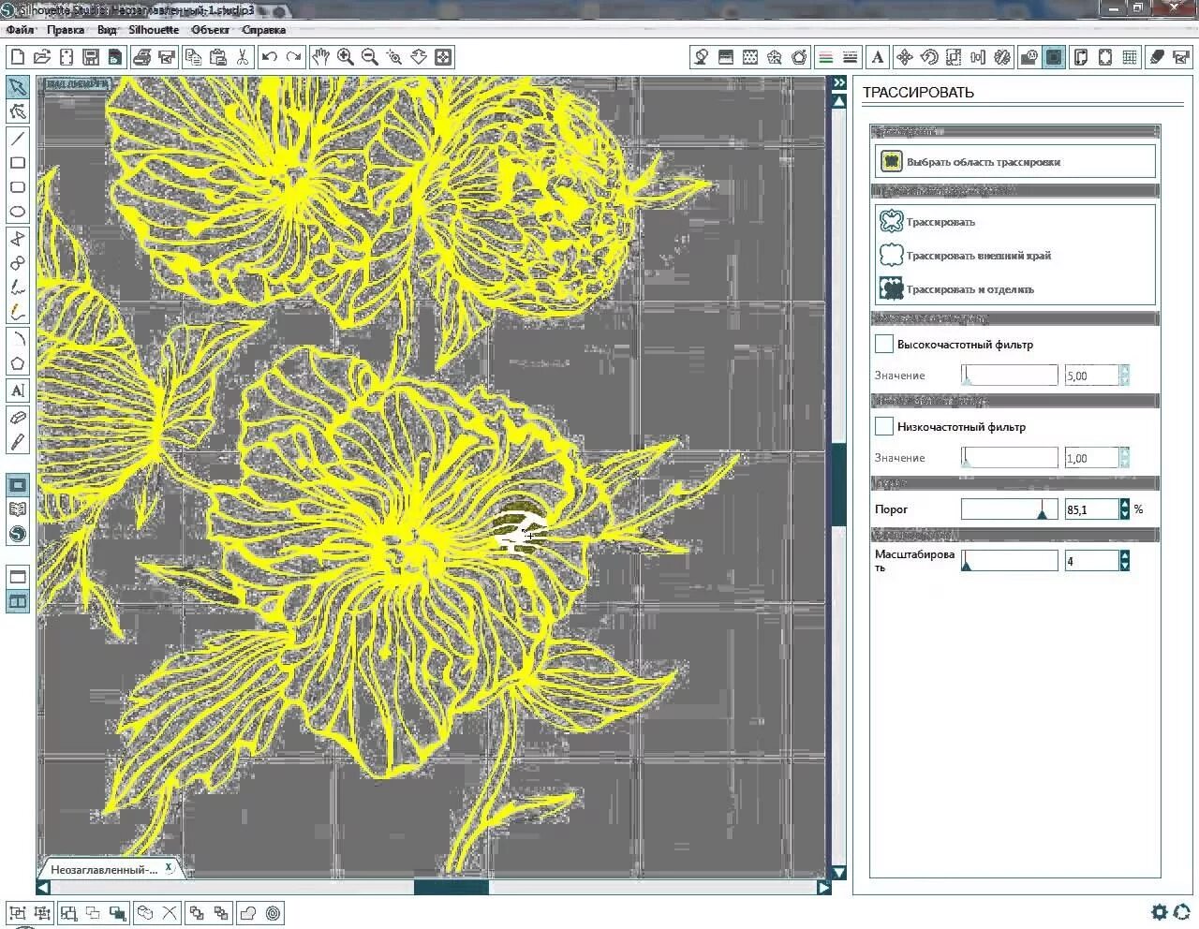Viewport: 1199px width, 929px height.
Task: Redo the last undone action
Action: point(293,57)
